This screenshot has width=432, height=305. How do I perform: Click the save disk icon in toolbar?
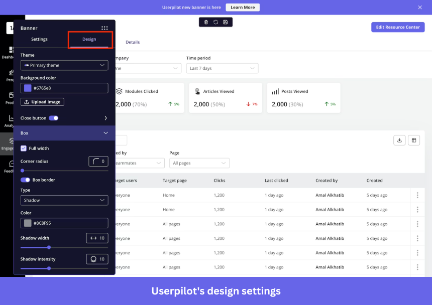pos(225,22)
